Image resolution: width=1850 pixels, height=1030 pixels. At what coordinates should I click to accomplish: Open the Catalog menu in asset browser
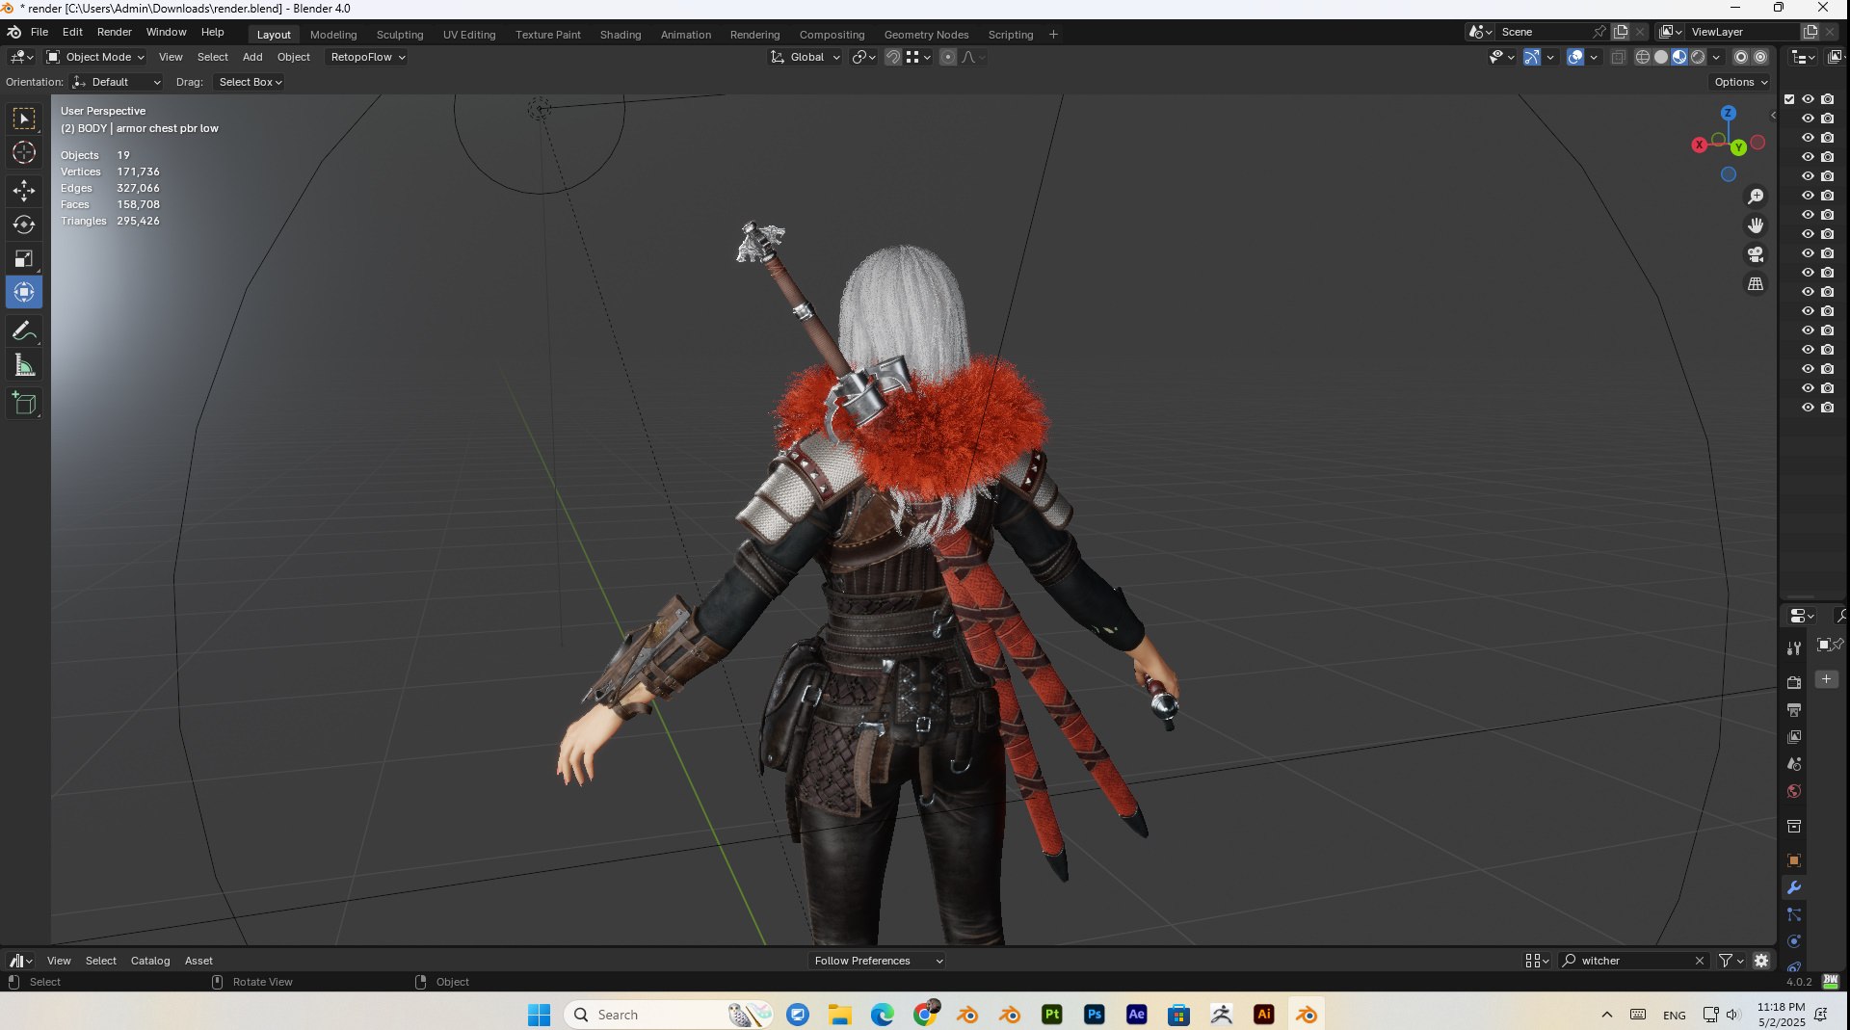[150, 961]
